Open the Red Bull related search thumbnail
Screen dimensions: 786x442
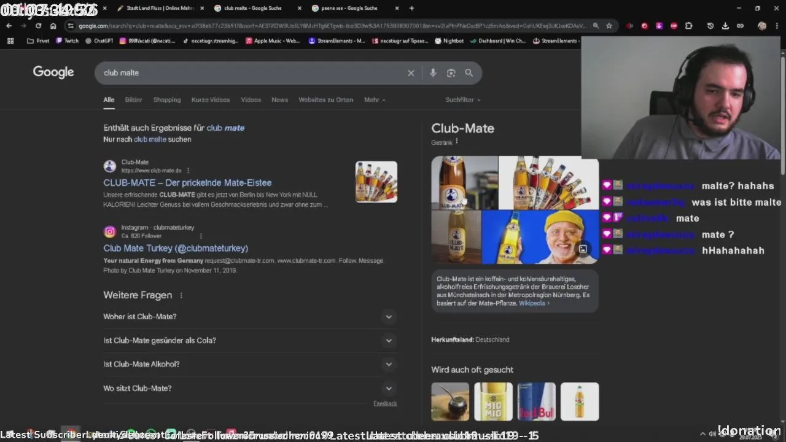(536, 401)
